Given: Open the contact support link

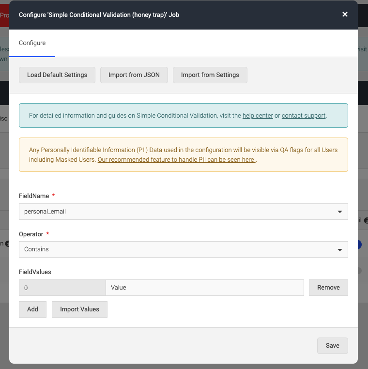Looking at the screenshot, I should [x=304, y=116].
